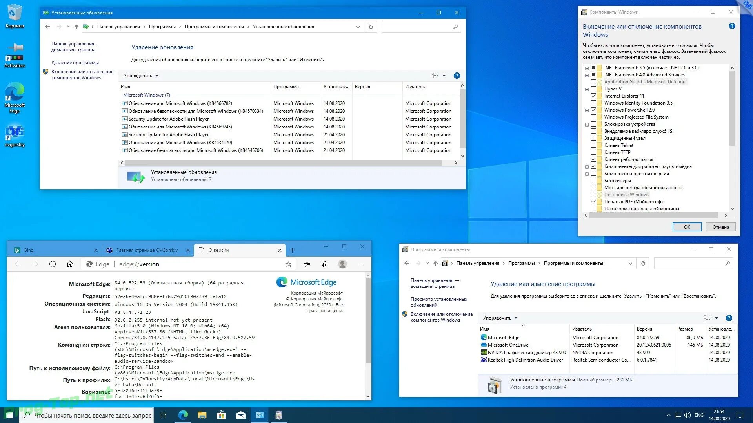753x423 pixels.
Task: Select the О версии tab in Edge
Action: [240, 250]
